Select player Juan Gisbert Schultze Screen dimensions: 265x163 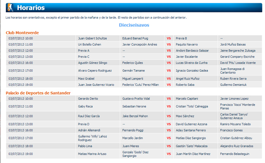click(x=92, y=38)
